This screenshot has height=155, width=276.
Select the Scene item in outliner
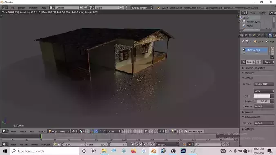click(245, 18)
